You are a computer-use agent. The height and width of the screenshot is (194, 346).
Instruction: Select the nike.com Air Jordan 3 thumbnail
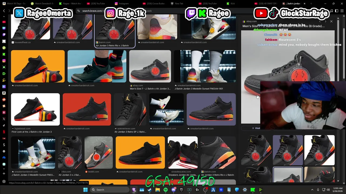(70, 153)
